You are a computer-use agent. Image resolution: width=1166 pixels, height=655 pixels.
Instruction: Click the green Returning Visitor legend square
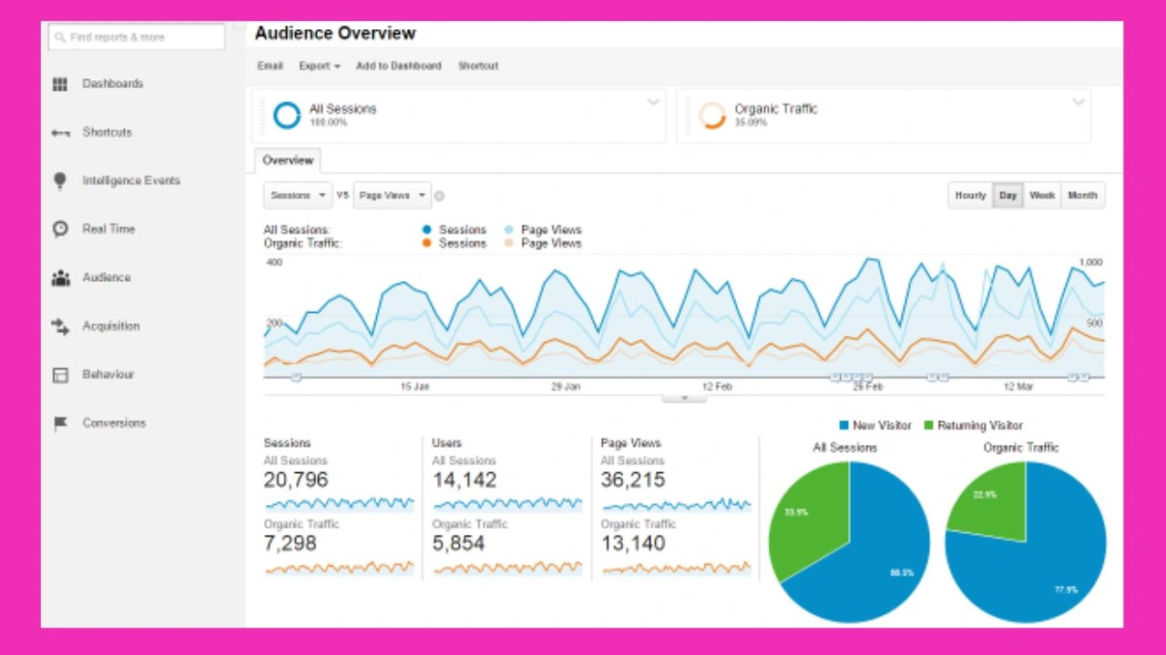[x=929, y=425]
